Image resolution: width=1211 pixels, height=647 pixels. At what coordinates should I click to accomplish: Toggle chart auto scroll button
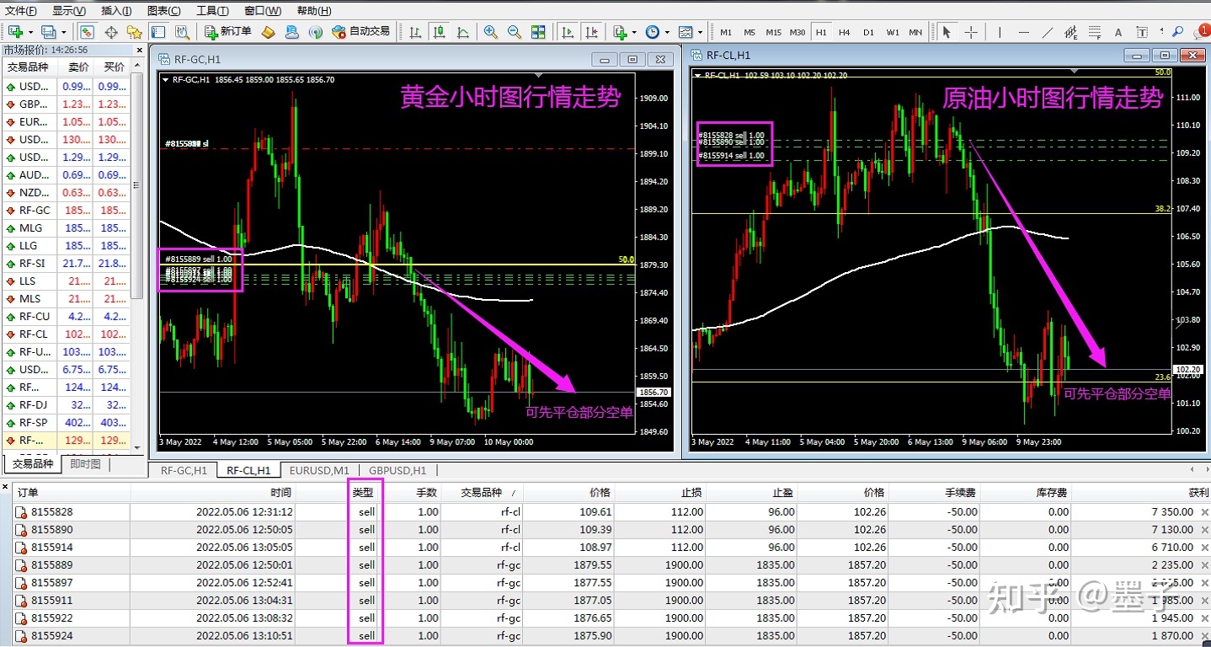click(x=568, y=32)
